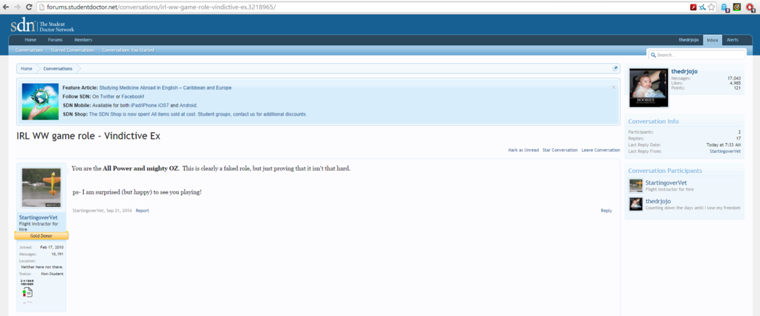
Task: Click the 18,191 messages count under StartingoverVet
Action: 57,254
